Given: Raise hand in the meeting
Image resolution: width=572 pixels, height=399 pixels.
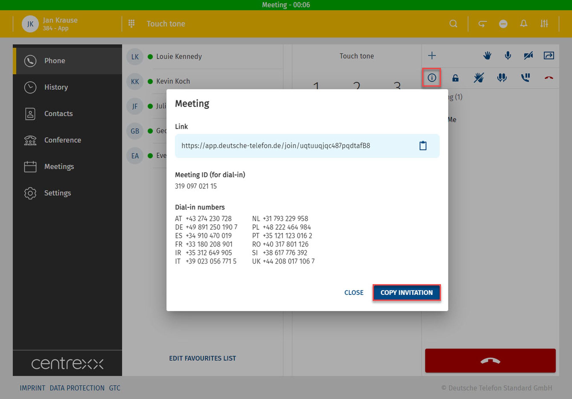Looking at the screenshot, I should click(487, 55).
